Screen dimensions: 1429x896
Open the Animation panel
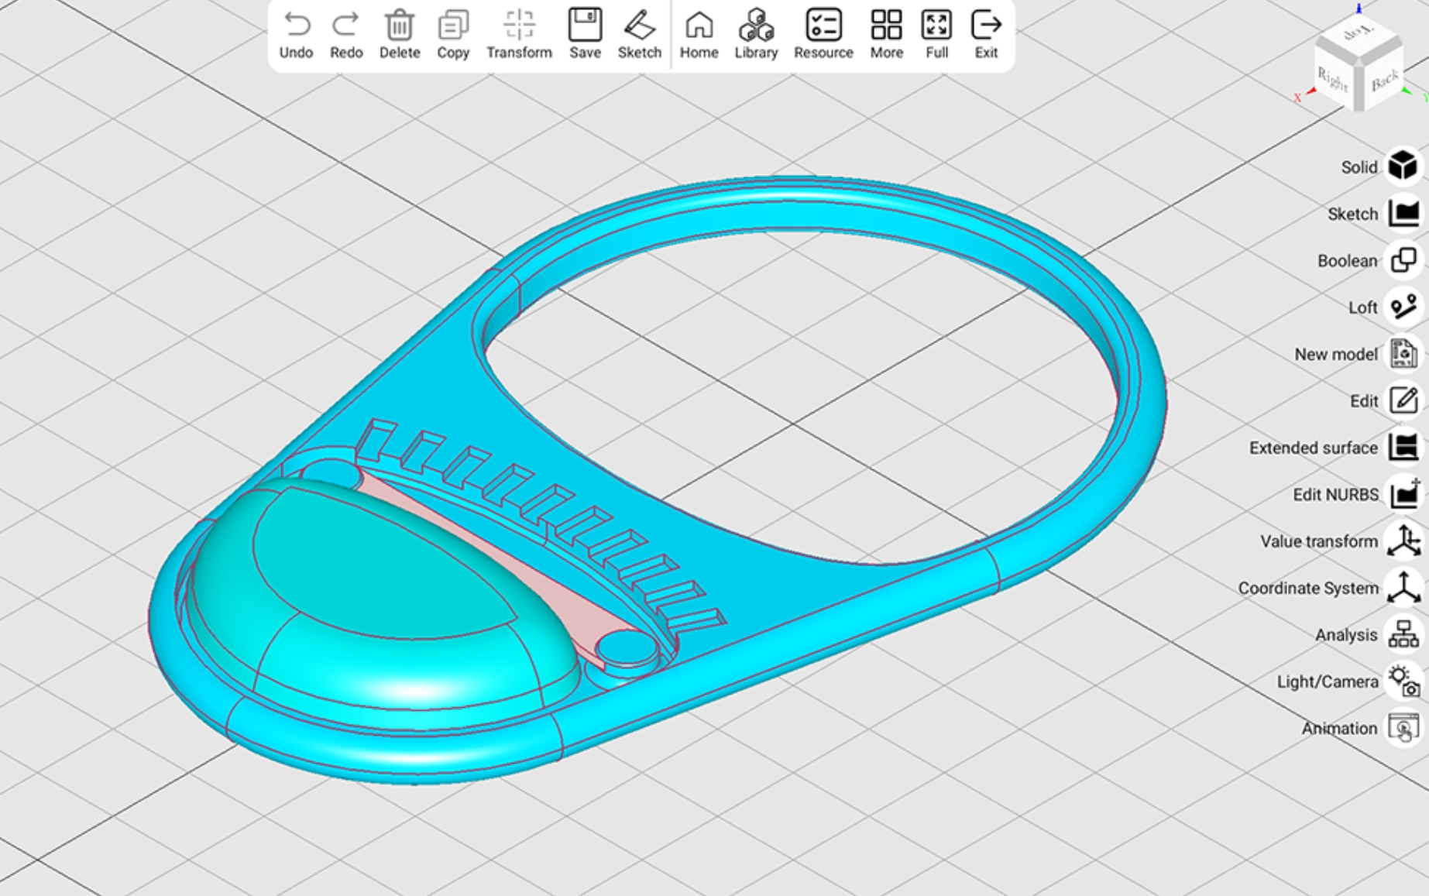[x=1403, y=728]
